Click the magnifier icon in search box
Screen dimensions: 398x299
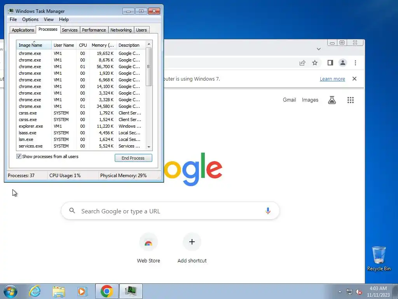click(x=72, y=211)
